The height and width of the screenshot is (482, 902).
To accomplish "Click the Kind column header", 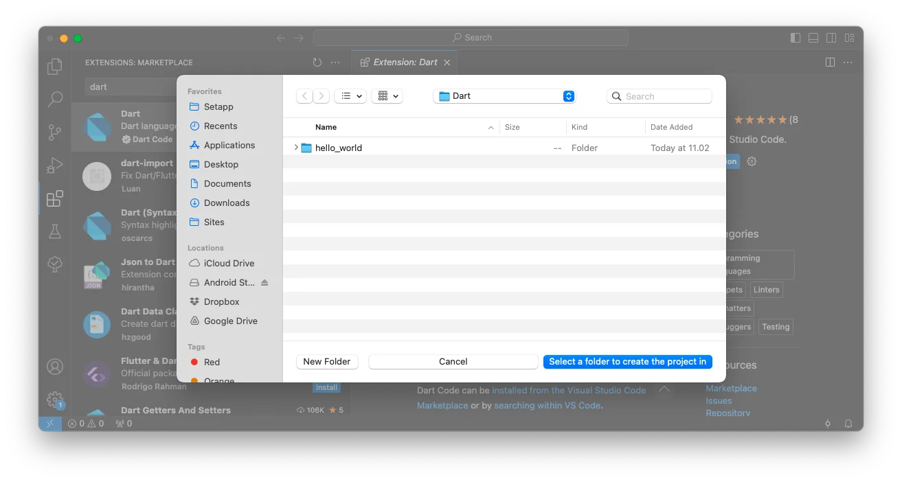I will (605, 127).
